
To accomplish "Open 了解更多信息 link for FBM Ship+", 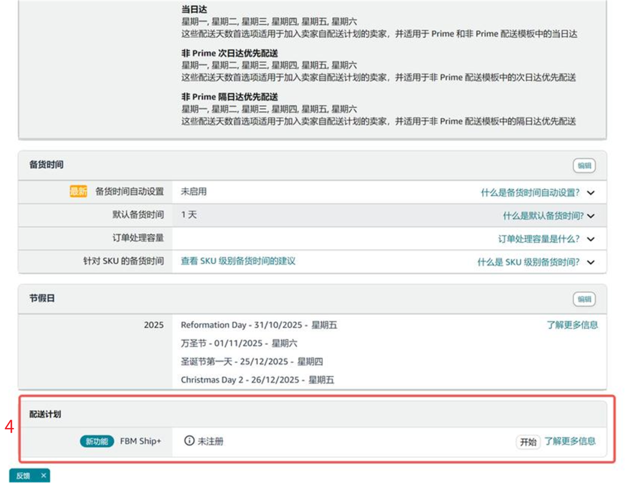I will pyautogui.click(x=570, y=441).
